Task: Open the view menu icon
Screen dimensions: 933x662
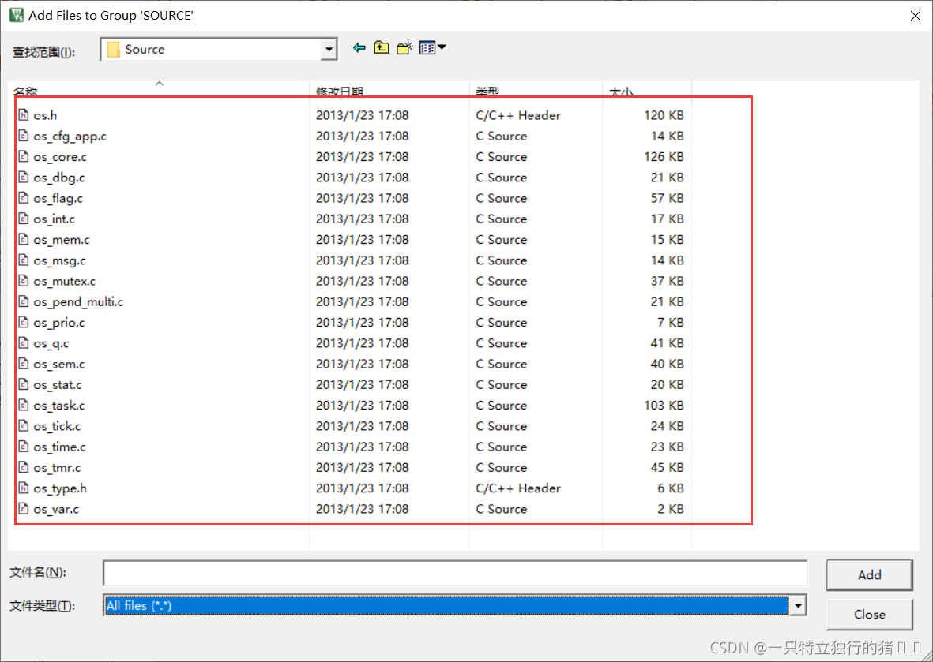Action: point(433,47)
